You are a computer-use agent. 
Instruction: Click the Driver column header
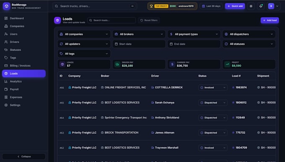(x=155, y=76)
